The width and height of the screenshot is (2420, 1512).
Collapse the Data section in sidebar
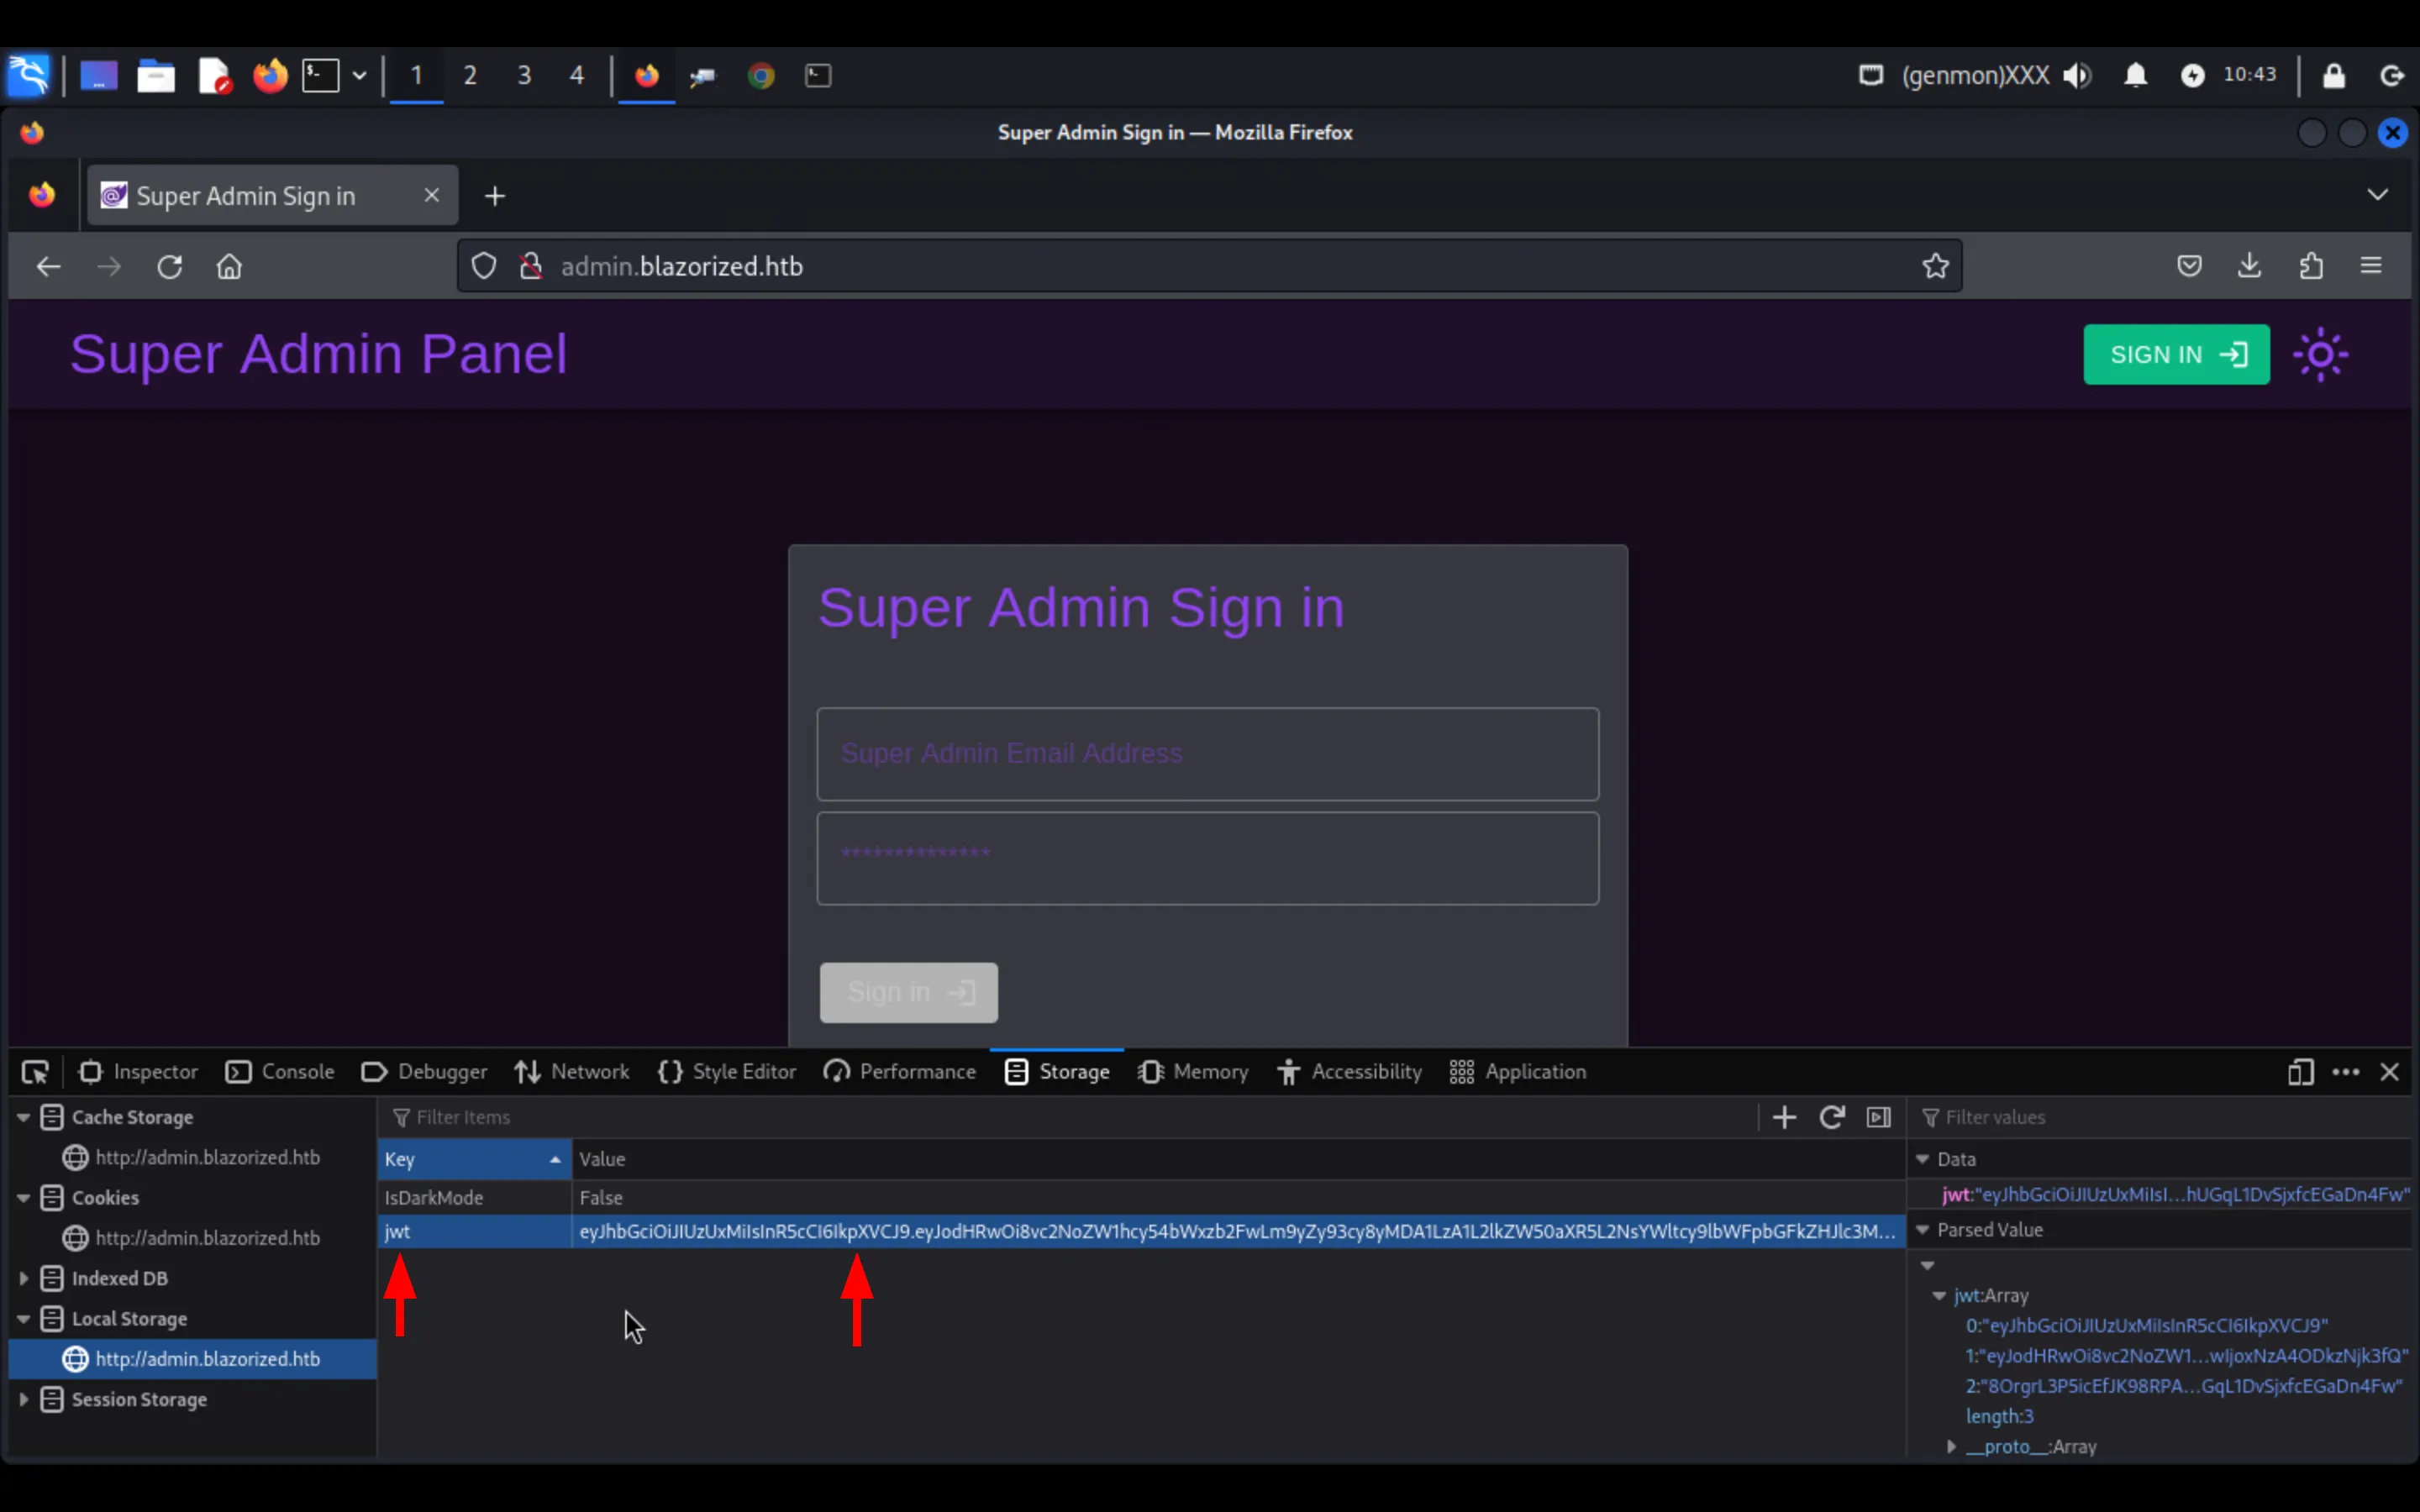tap(1921, 1159)
